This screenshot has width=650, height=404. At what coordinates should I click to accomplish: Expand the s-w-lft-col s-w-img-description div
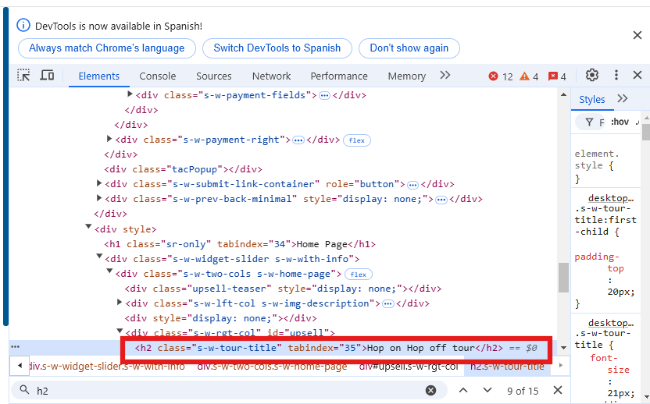[120, 302]
